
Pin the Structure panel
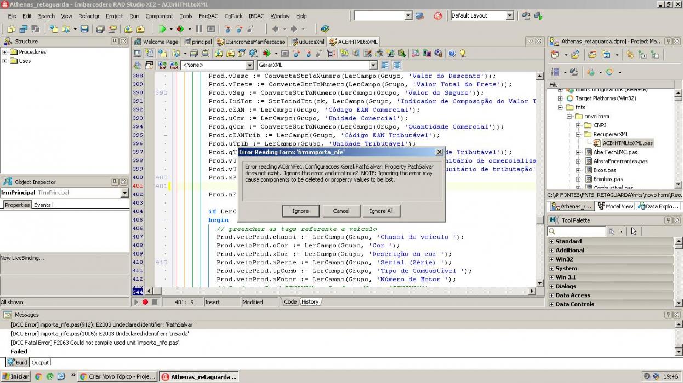tap(115, 41)
